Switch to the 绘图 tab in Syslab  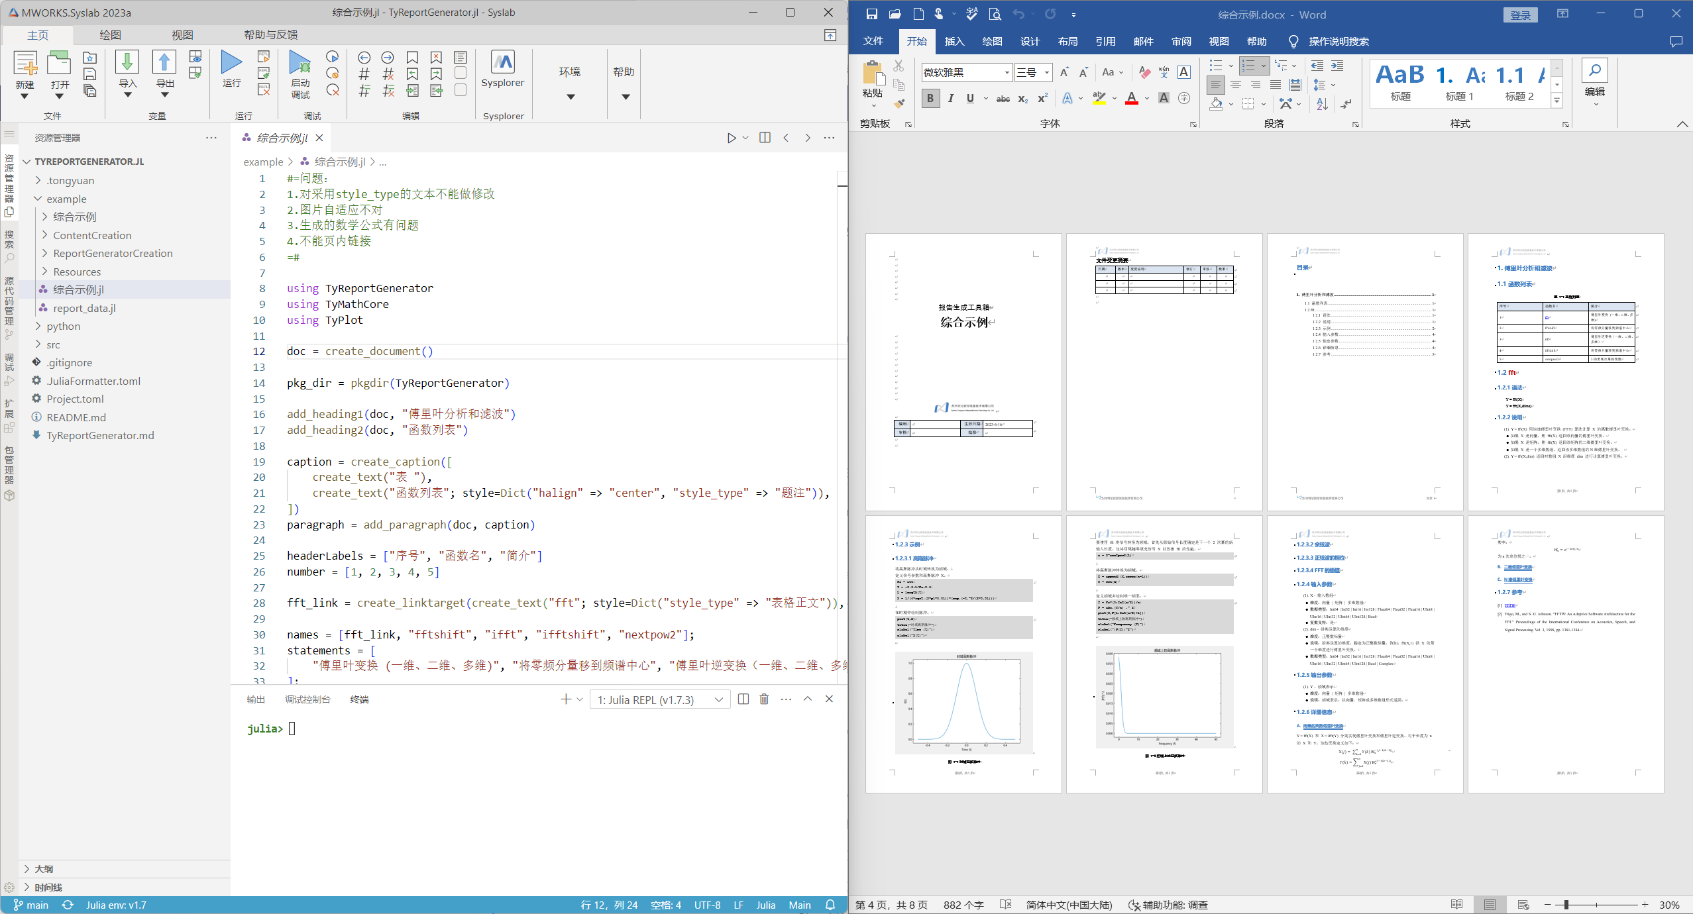(x=110, y=34)
